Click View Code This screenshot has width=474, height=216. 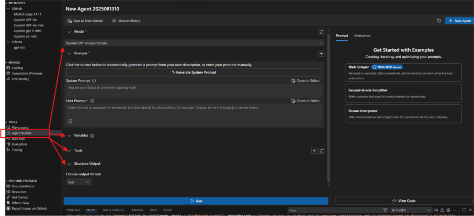coord(403,201)
